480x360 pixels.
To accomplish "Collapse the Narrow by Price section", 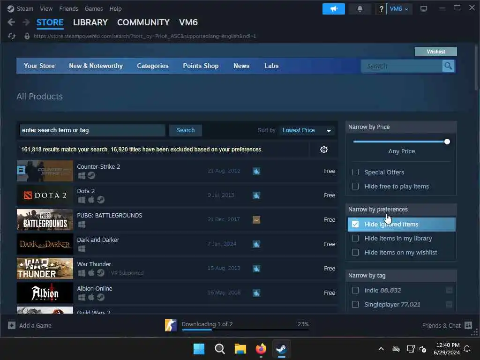I will tap(401, 127).
